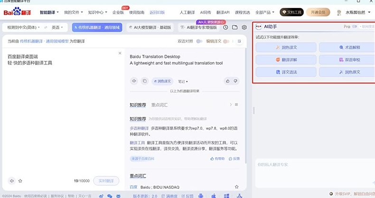The height and width of the screenshot is (198, 375).
Task: Expand 我的文件 menu
Action: [x=73, y=12]
